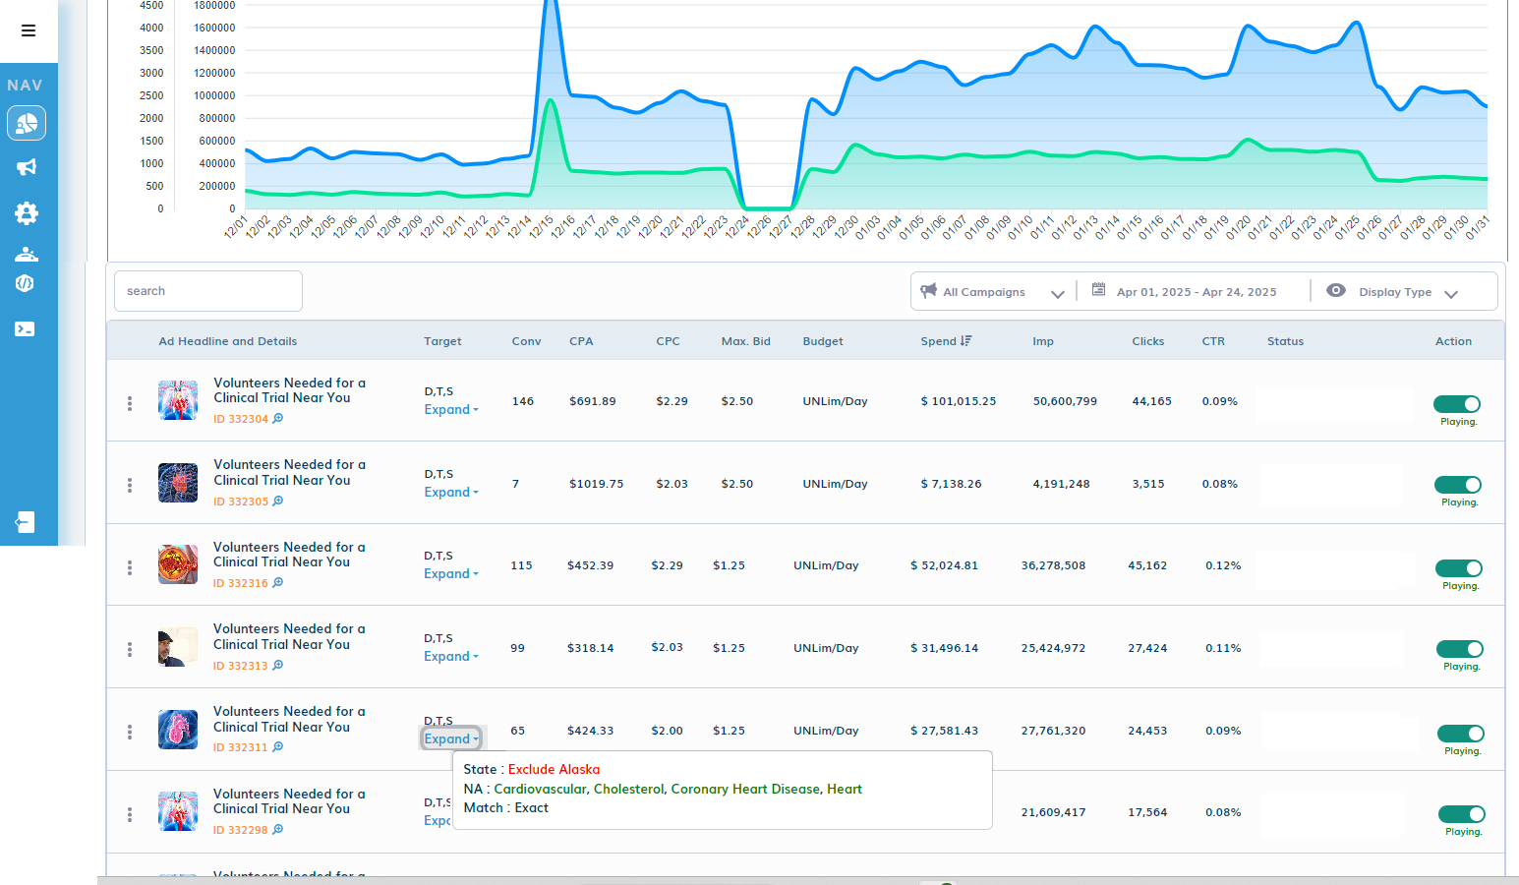Click the CTR column header

point(1213,341)
